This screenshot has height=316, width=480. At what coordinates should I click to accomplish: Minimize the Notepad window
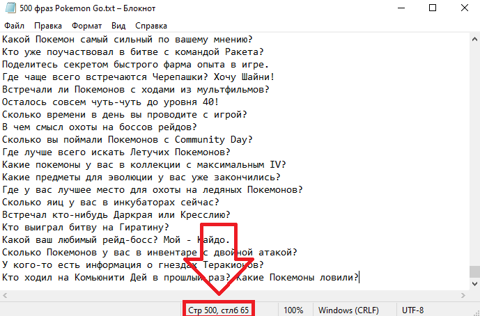(x=401, y=9)
